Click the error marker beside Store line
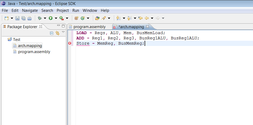 (70, 43)
